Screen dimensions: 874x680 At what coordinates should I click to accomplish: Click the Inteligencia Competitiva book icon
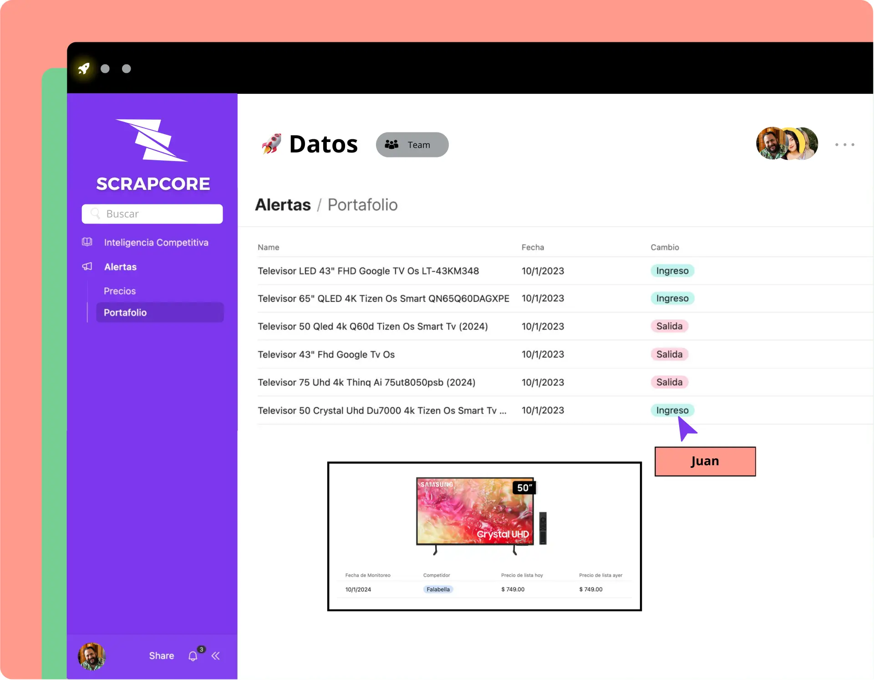(x=87, y=242)
